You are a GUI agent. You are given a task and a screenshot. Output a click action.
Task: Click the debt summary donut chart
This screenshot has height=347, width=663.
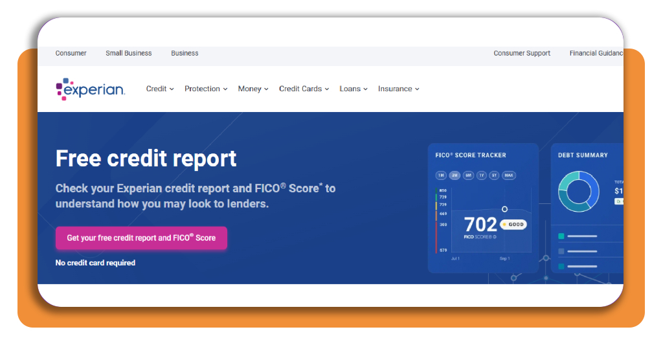[x=578, y=192]
